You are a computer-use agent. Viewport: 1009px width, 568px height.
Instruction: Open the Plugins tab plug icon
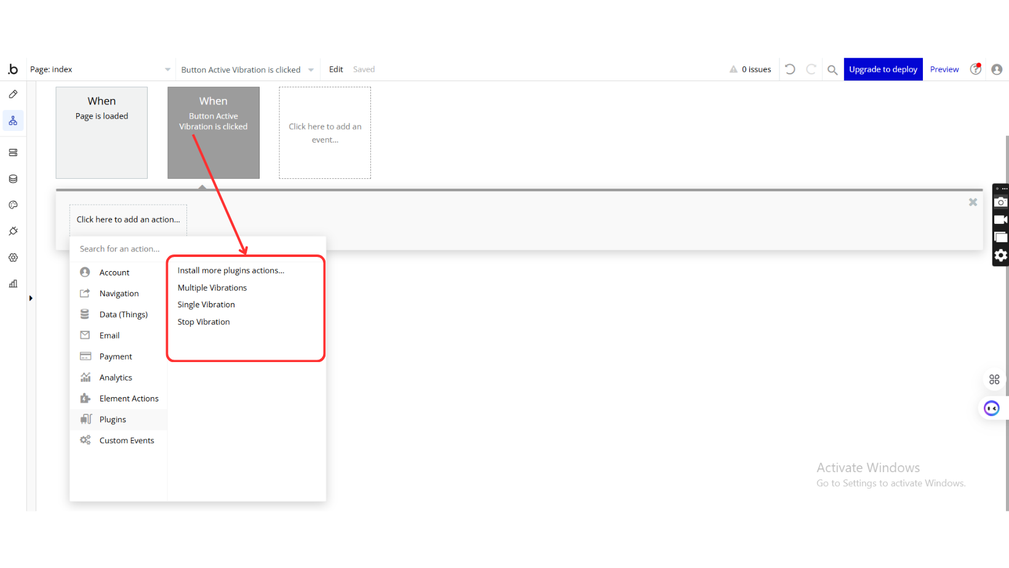pos(13,231)
